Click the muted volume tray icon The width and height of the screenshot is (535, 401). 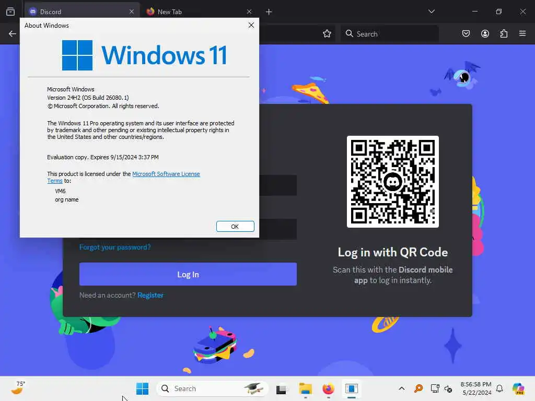(x=448, y=388)
